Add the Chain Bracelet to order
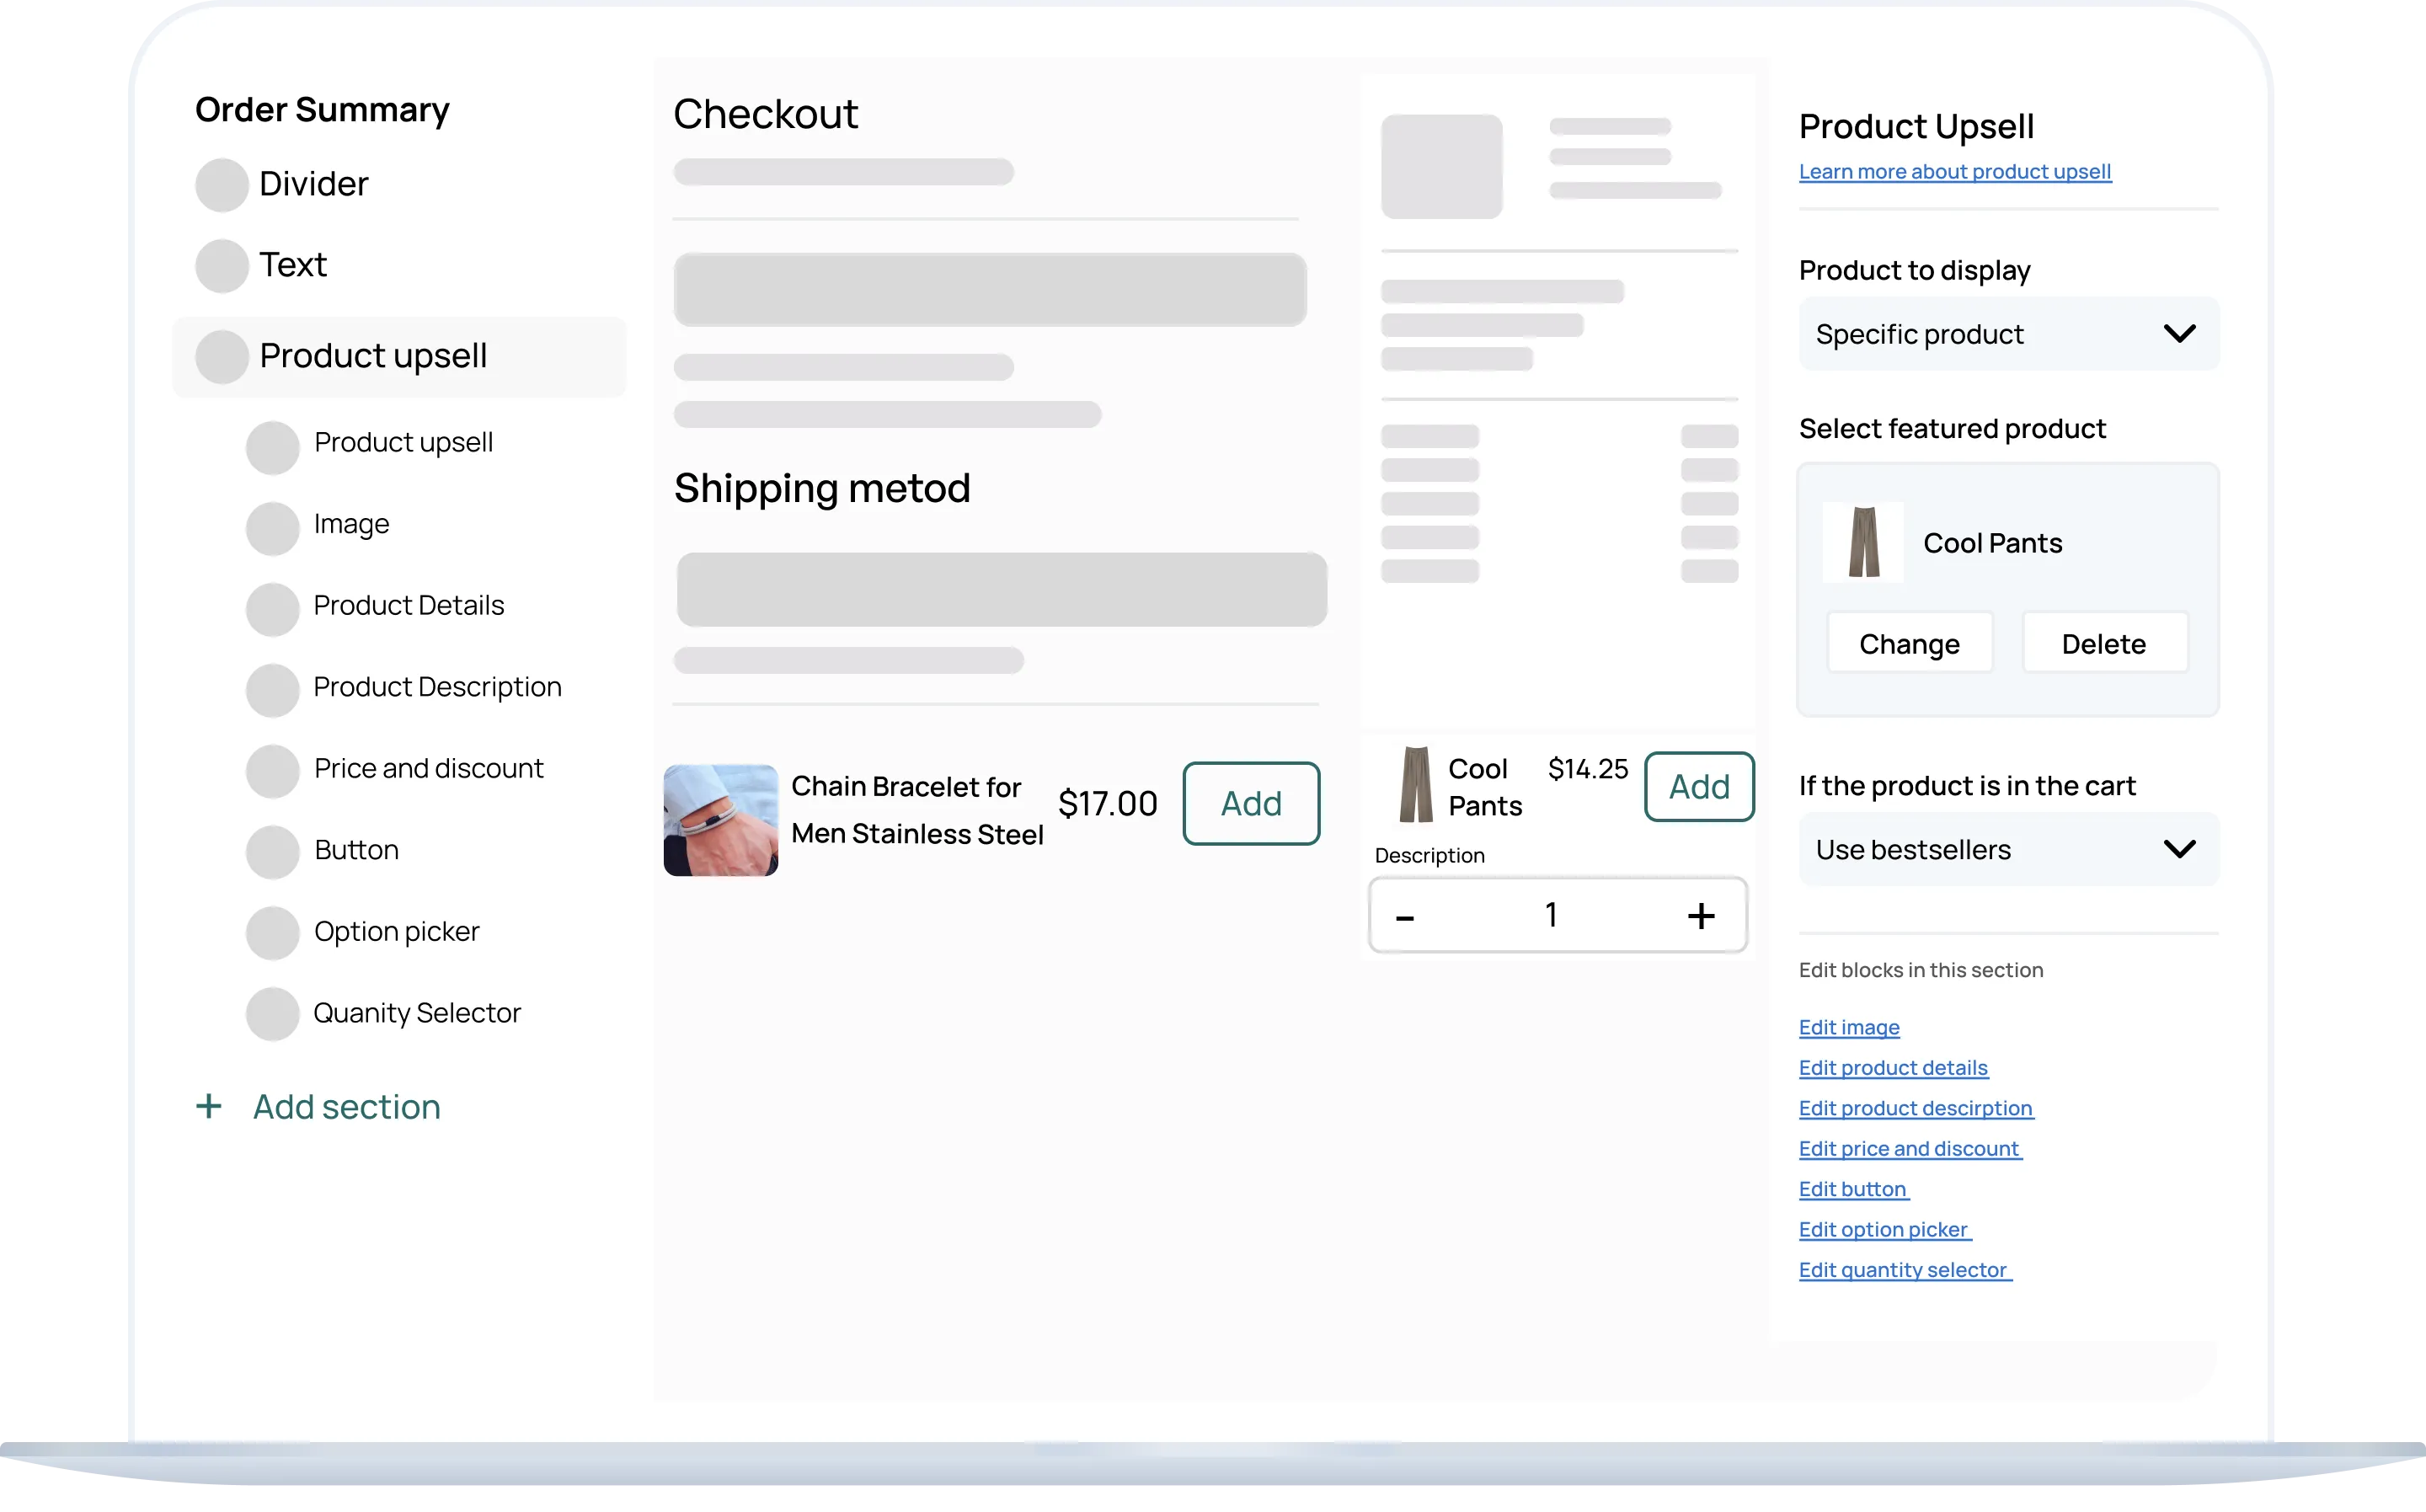This screenshot has width=2426, height=1512. point(1251,804)
